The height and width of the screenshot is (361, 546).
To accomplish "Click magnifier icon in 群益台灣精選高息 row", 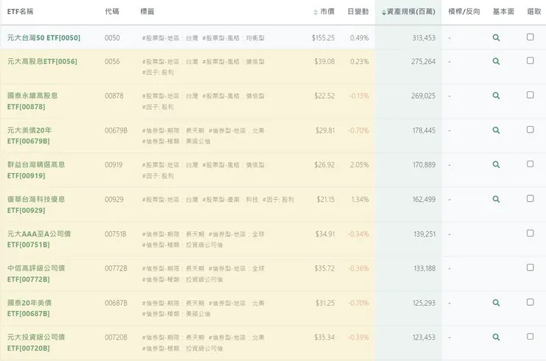I will [496, 165].
